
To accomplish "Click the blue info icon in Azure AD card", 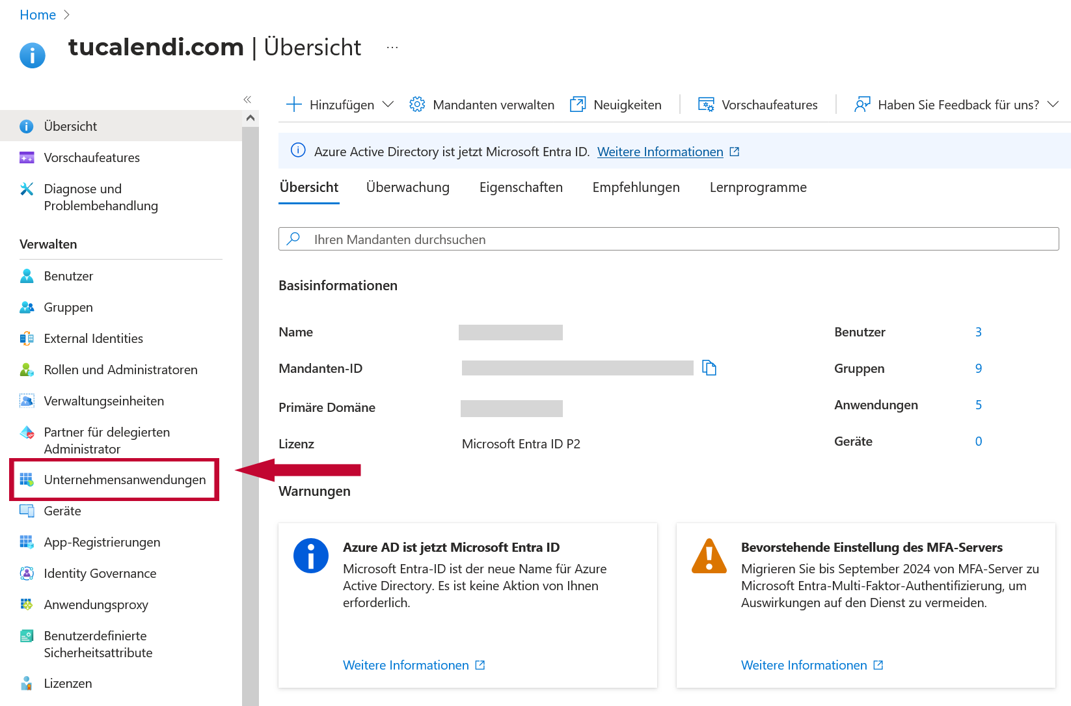I will coord(311,556).
